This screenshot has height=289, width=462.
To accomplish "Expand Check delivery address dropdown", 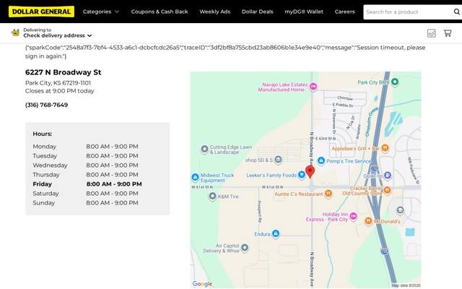I will pos(58,35).
